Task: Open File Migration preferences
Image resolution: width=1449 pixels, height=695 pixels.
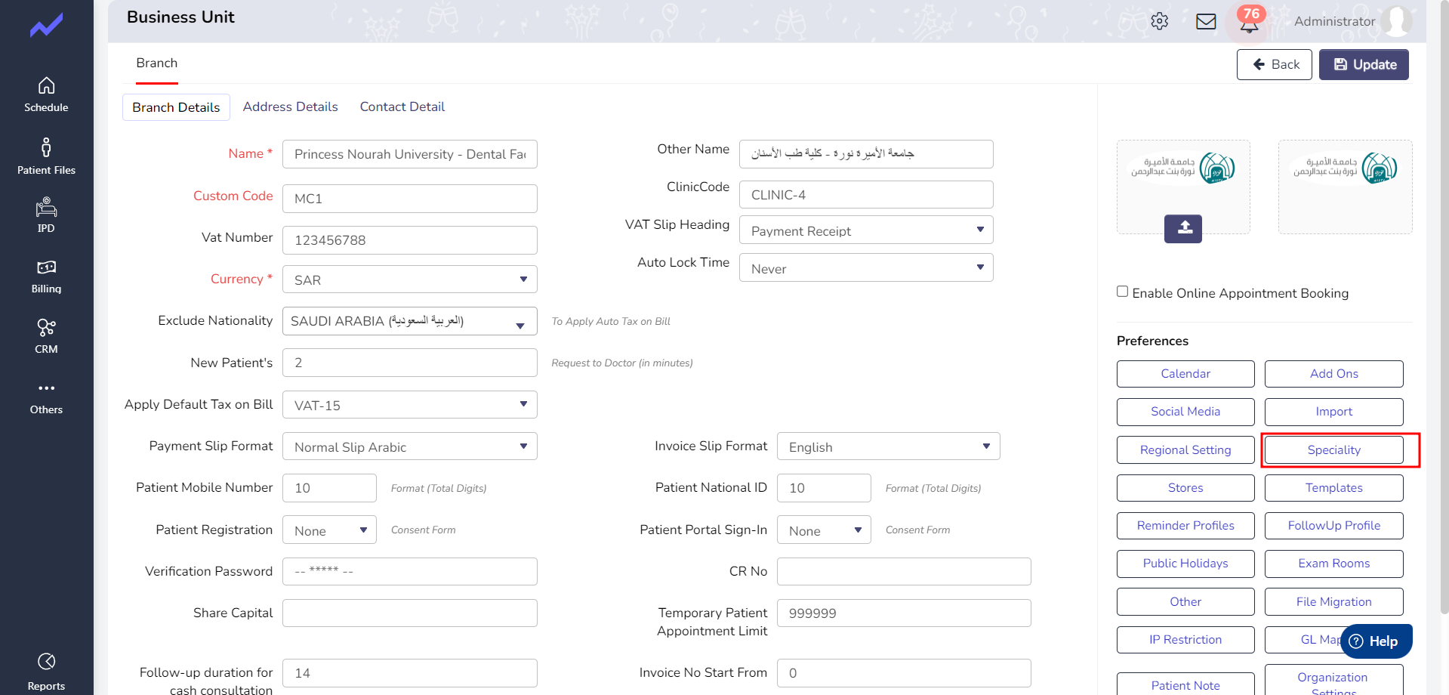Action: tap(1334, 602)
